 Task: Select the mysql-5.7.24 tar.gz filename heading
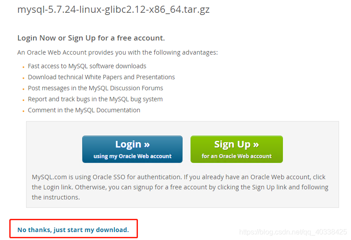[114, 10]
